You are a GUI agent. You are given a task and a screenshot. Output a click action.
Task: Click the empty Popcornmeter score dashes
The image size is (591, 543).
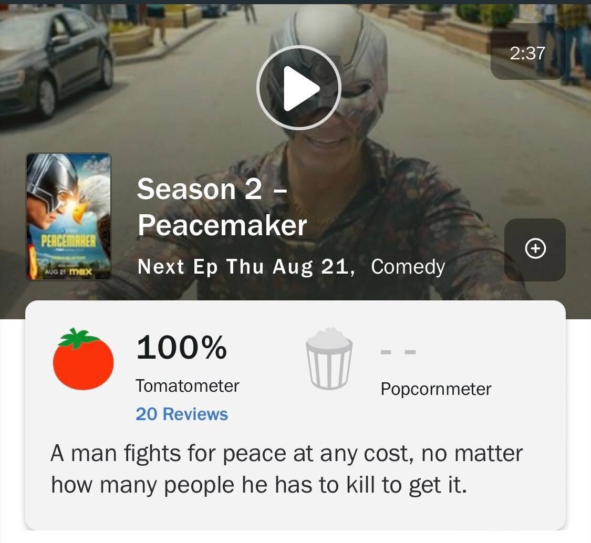coord(398,352)
